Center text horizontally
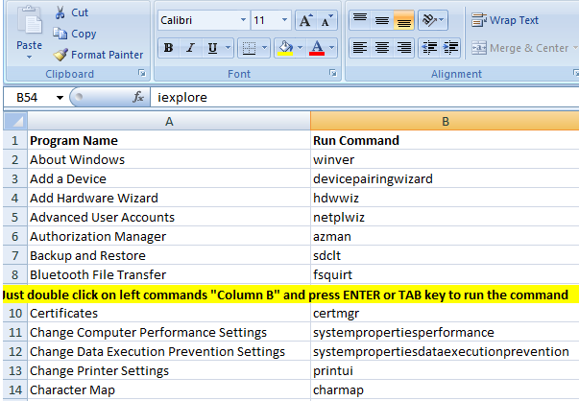Viewport: 579px width, 401px height. pyautogui.click(x=382, y=48)
